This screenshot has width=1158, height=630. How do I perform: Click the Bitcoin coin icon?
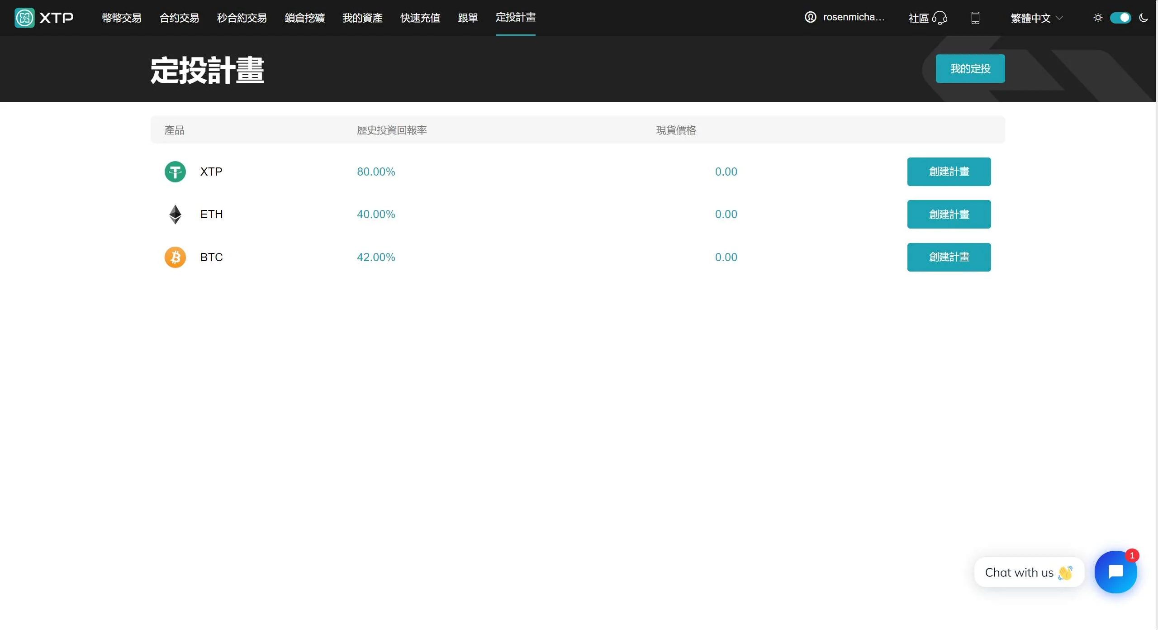pyautogui.click(x=175, y=257)
